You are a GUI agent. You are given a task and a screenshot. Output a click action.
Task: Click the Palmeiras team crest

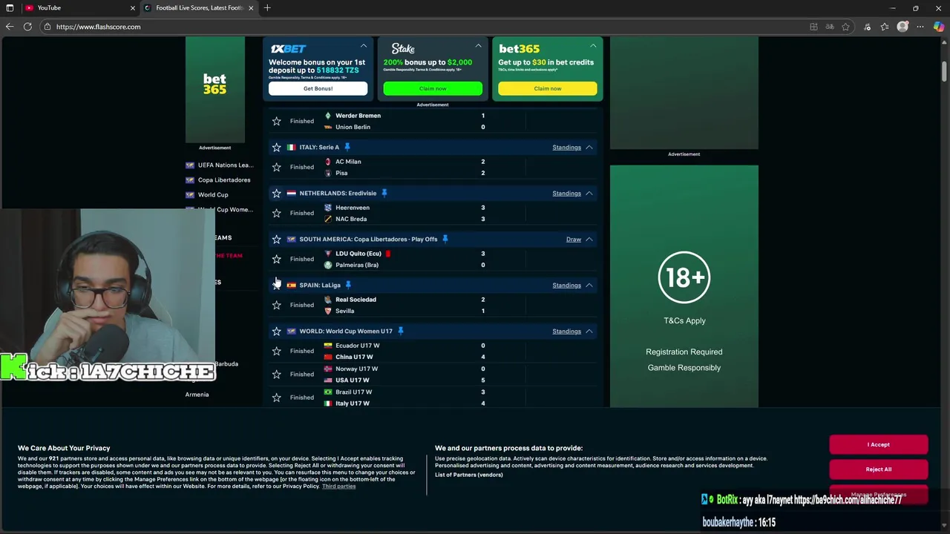point(328,265)
